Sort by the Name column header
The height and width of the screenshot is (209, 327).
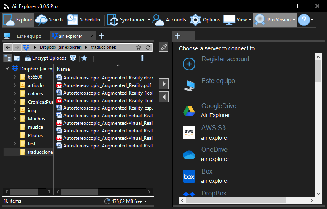(x=63, y=69)
